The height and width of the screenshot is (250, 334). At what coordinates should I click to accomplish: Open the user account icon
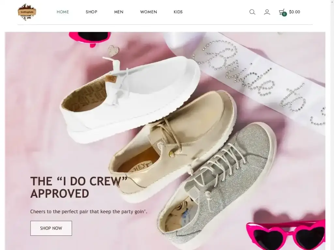267,12
